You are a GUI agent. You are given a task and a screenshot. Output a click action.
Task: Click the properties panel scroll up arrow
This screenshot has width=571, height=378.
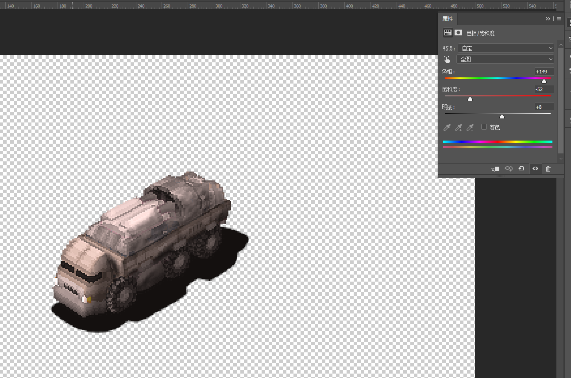[x=561, y=44]
